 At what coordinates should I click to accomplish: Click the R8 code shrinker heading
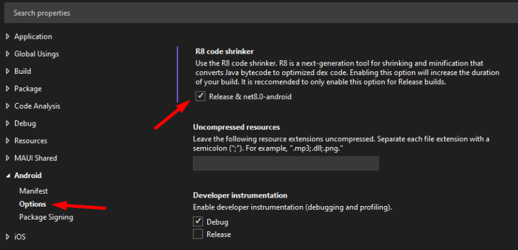tap(225, 51)
